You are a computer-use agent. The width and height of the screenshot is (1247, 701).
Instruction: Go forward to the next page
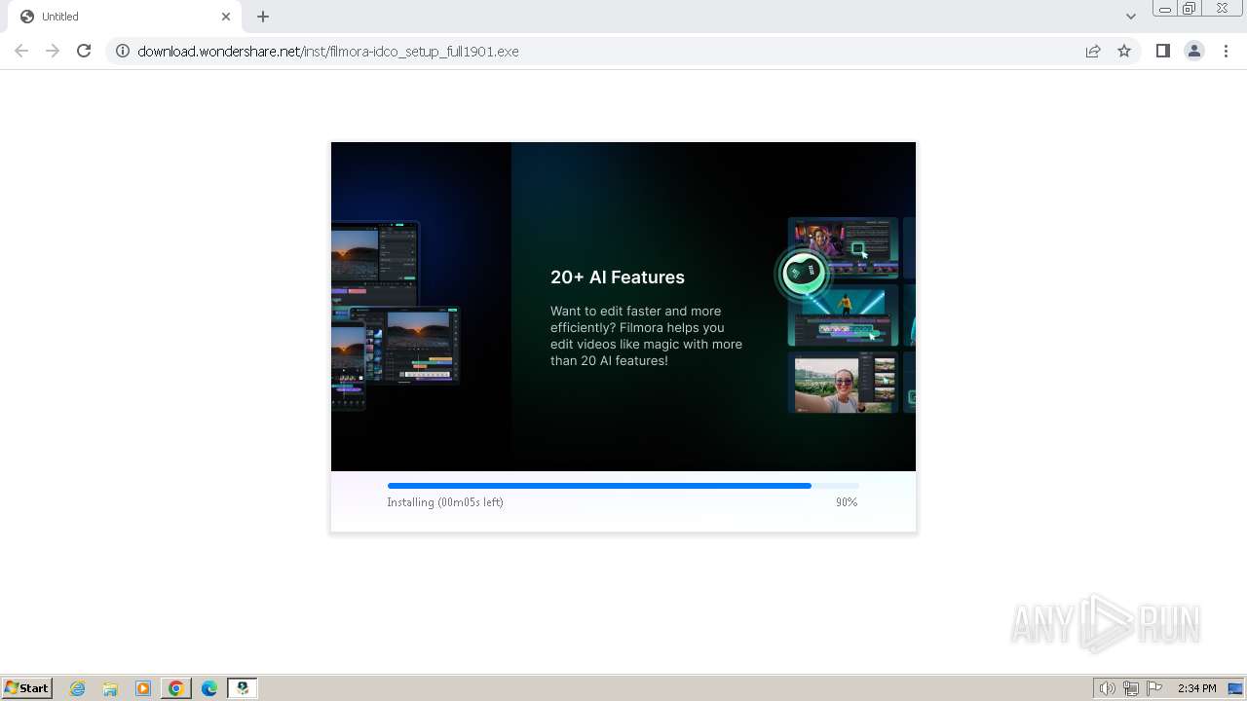tap(53, 51)
